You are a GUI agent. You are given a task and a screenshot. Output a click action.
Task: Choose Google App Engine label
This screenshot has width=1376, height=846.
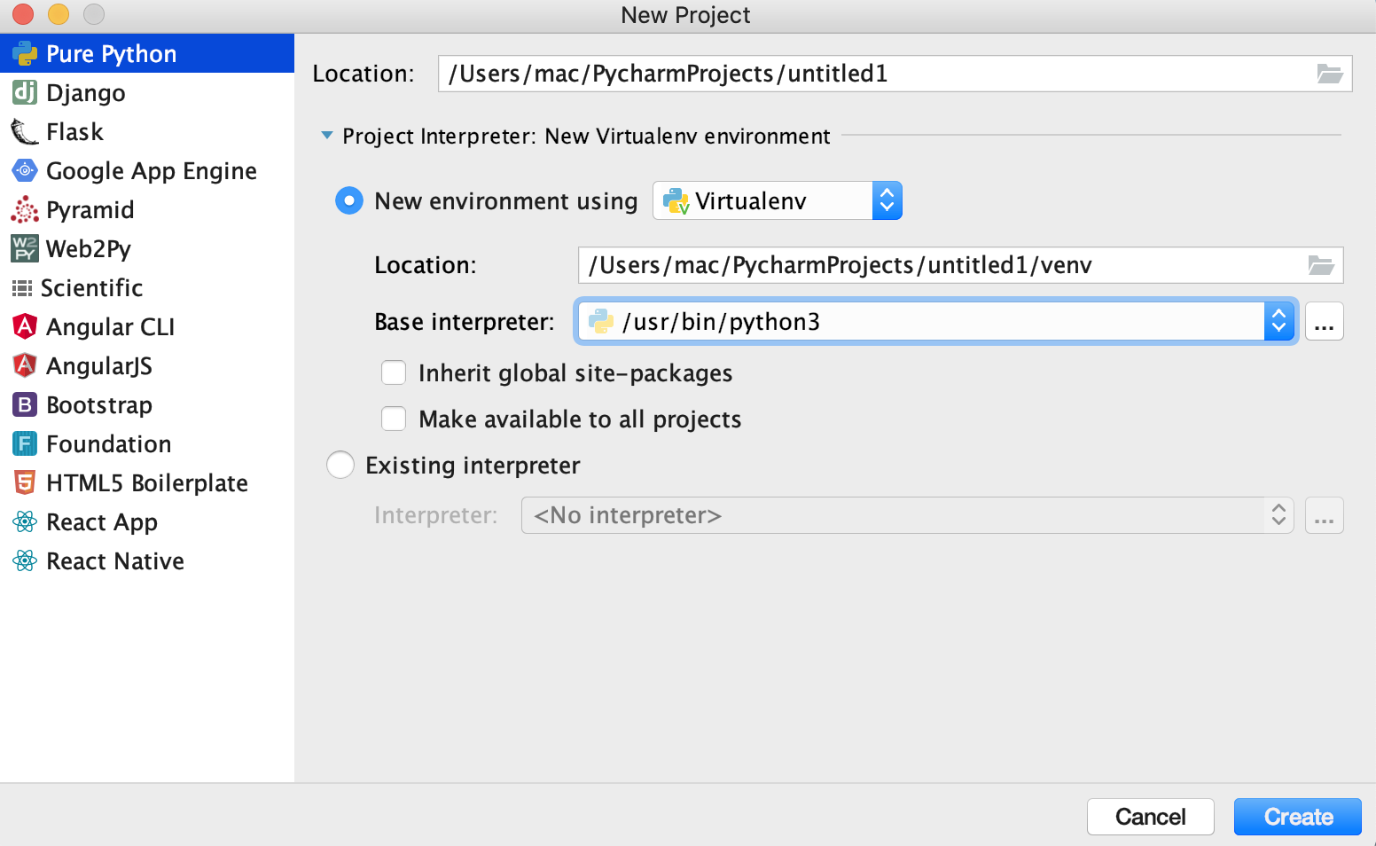tap(152, 171)
